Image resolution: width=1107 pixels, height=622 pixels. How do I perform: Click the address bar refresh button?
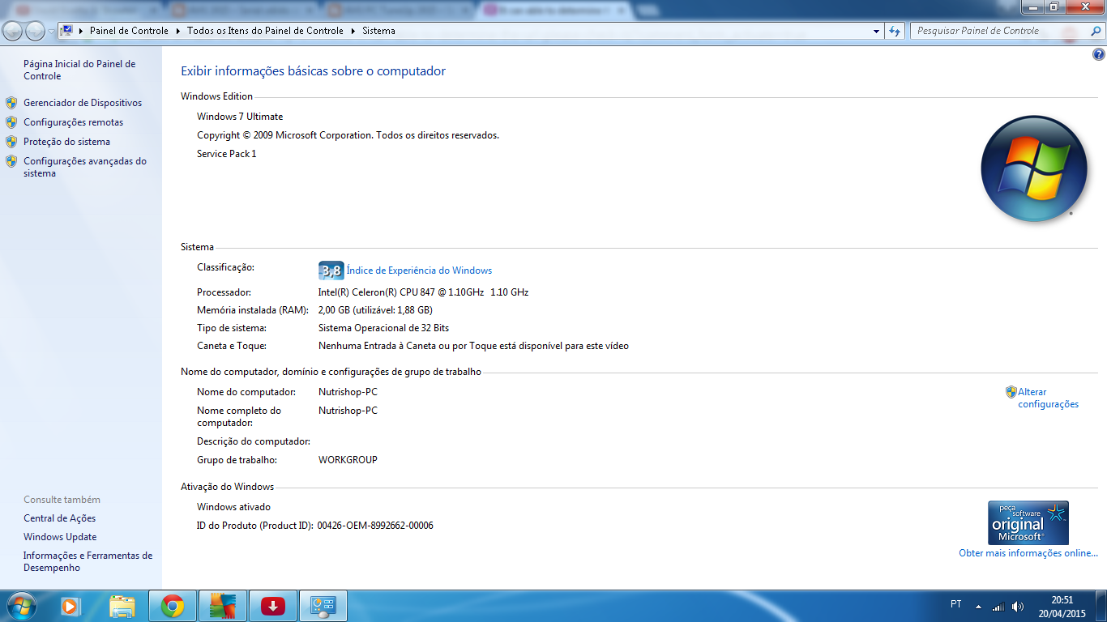click(895, 31)
